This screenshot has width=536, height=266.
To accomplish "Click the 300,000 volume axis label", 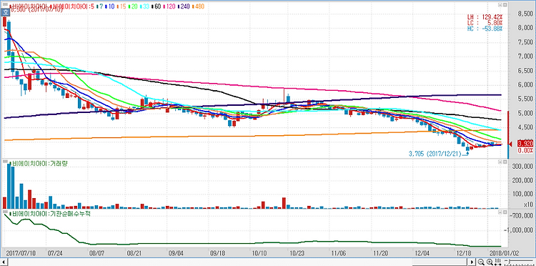I will coord(523,167).
